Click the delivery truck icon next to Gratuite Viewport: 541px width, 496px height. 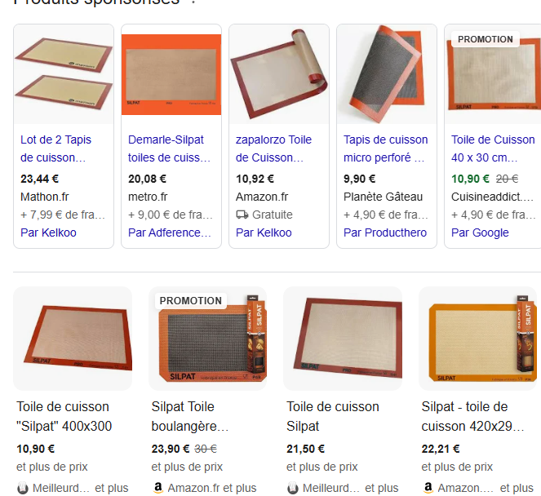242,215
